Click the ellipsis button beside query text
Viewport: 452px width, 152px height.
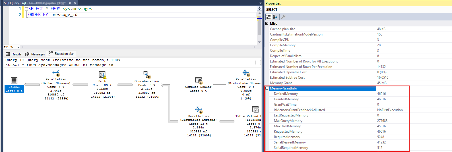point(258,63)
